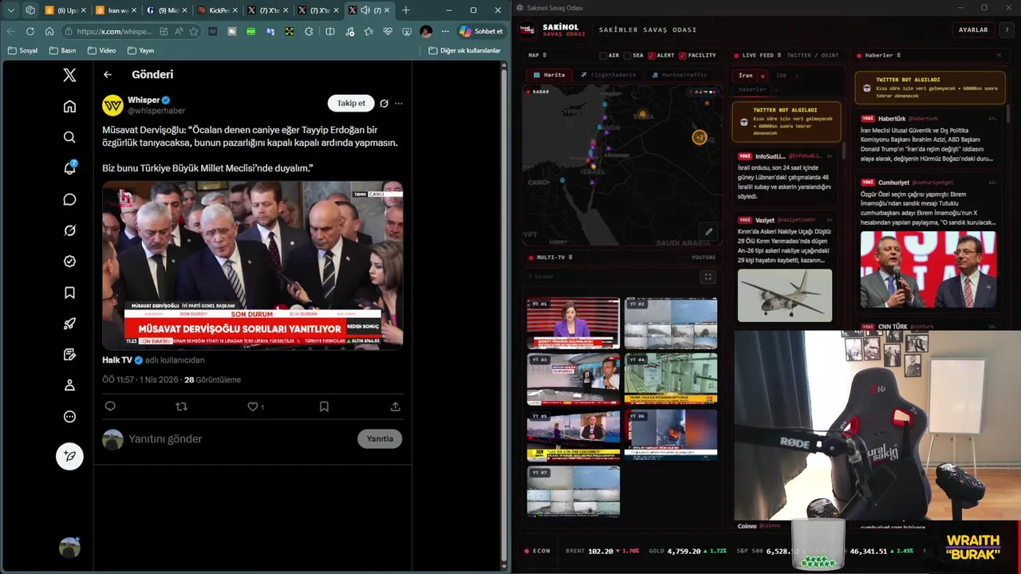Repost Whisper's post
This screenshot has height=574, width=1021.
coord(181,407)
